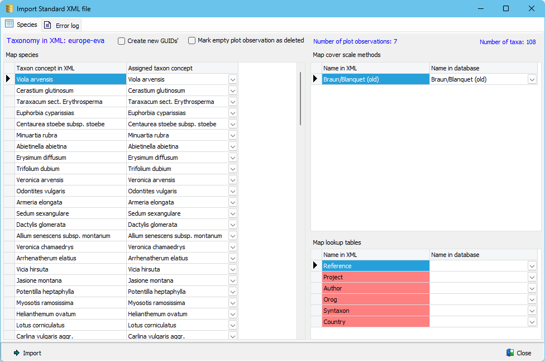This screenshot has height=362, width=545.
Task: Click the Import button
Action: [x=27, y=353]
